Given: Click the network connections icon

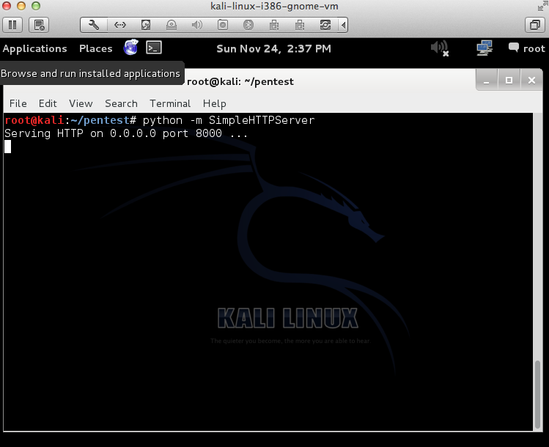Looking at the screenshot, I should click(484, 48).
